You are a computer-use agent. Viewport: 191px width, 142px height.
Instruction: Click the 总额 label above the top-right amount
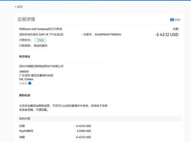176,29
